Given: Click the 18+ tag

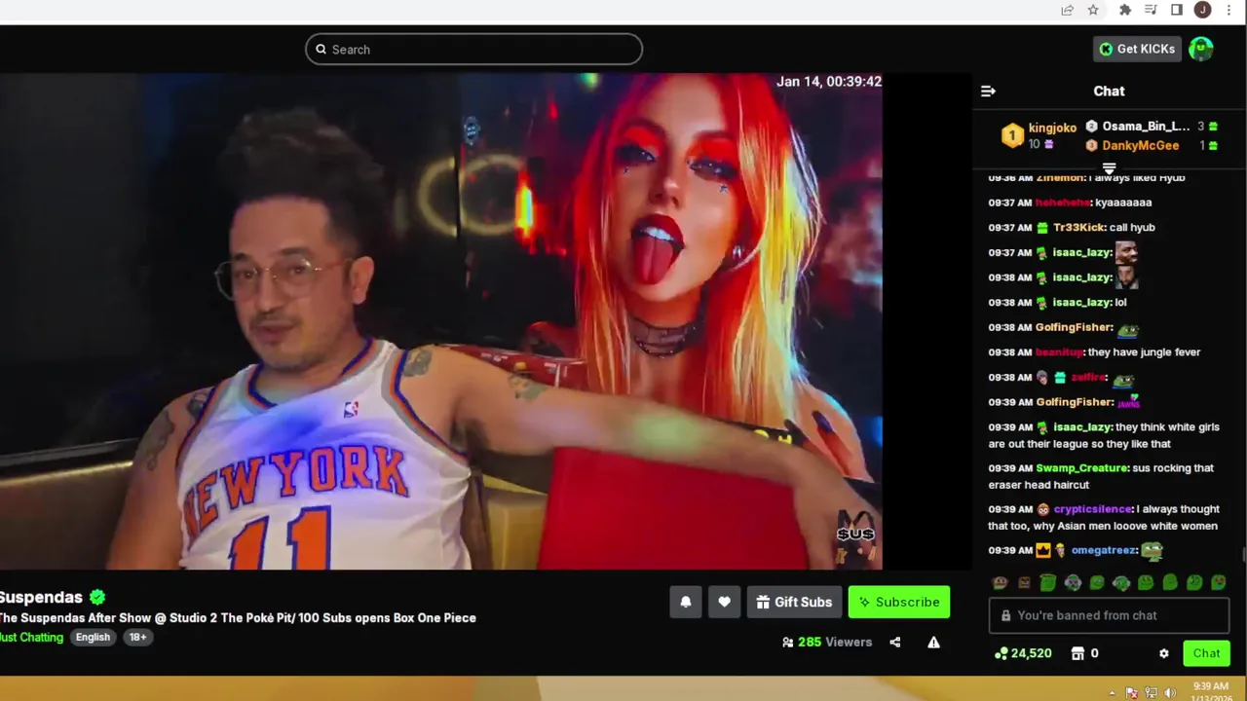Looking at the screenshot, I should coord(138,637).
